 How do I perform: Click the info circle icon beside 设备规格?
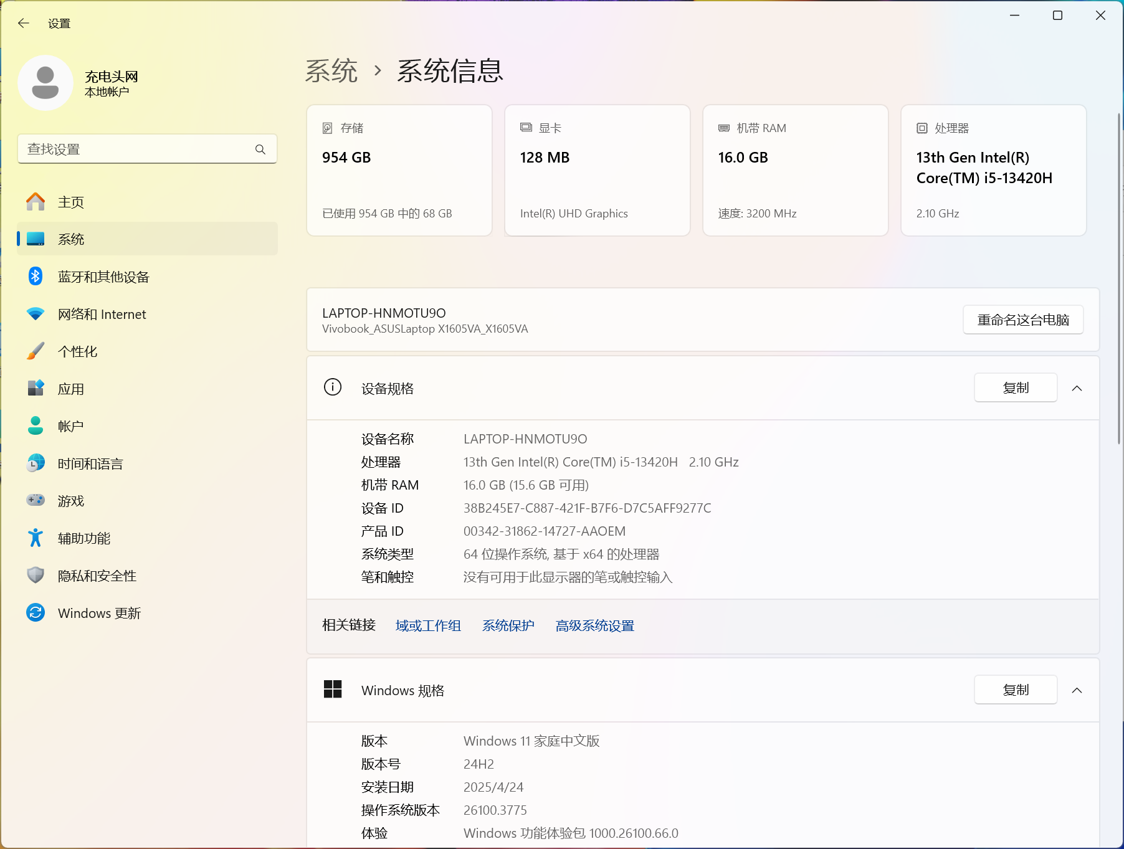(x=333, y=387)
